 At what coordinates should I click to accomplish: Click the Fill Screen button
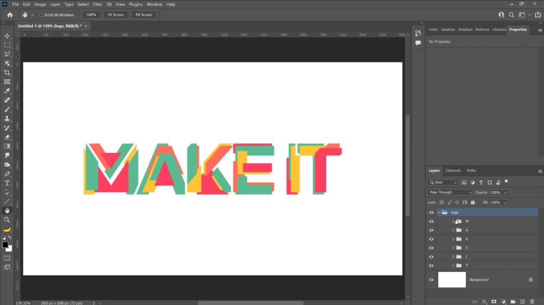click(144, 15)
